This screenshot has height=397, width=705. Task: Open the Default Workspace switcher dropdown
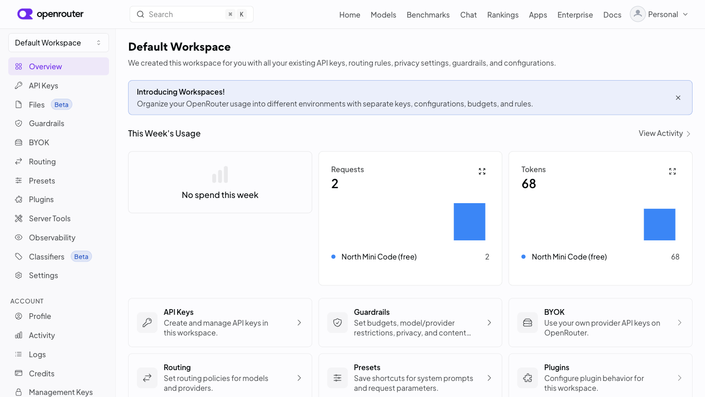(58, 43)
